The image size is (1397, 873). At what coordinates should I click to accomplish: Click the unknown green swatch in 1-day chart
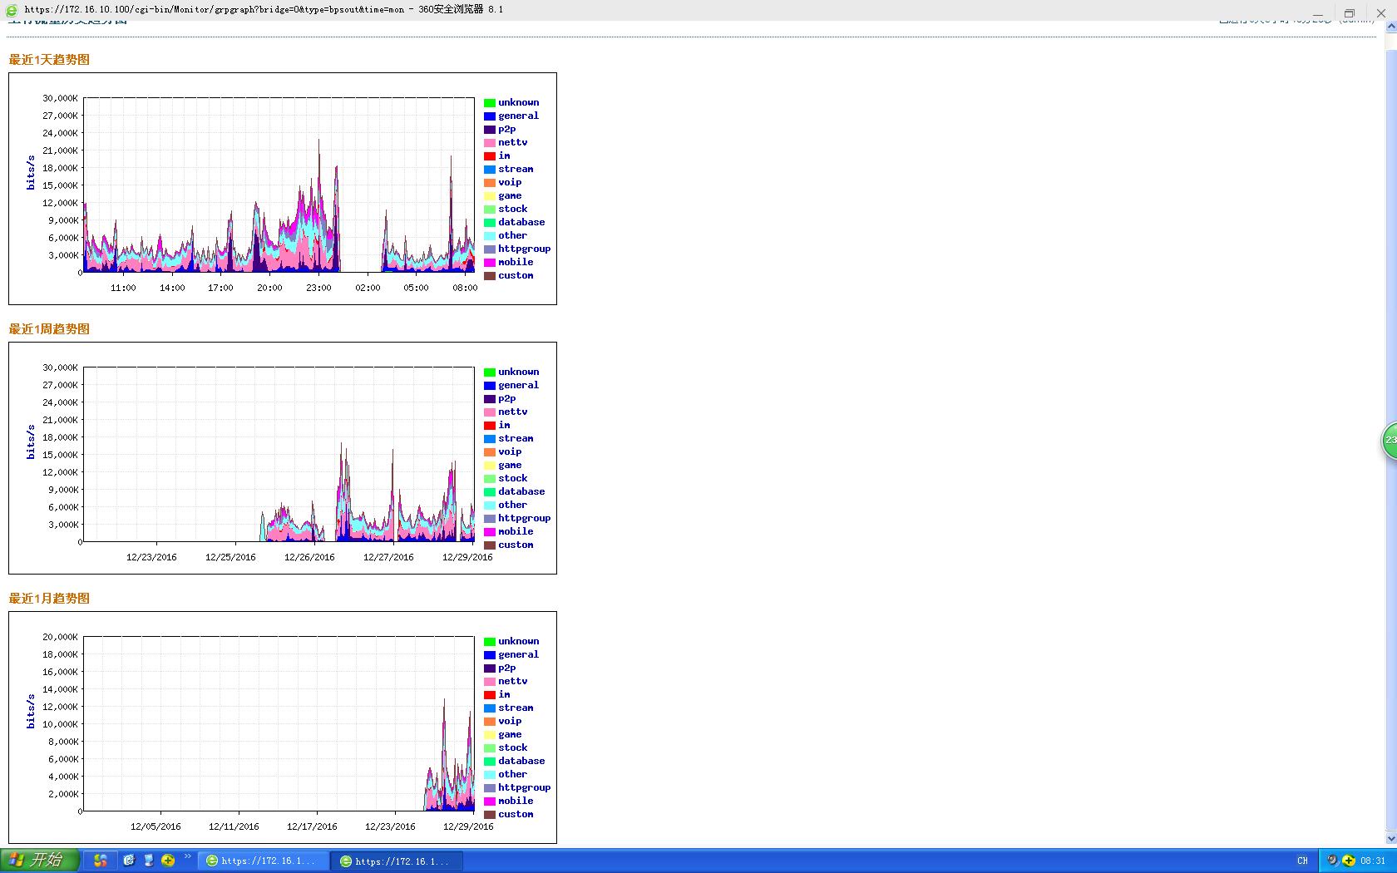coord(490,103)
